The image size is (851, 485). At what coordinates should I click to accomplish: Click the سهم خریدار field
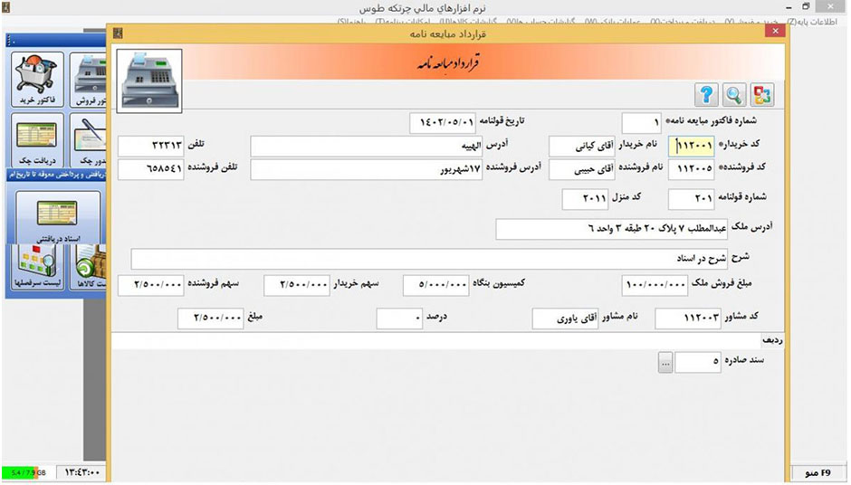[297, 285]
